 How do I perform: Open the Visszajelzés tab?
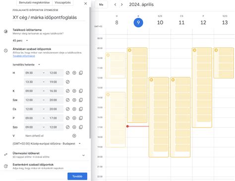[62, 2]
